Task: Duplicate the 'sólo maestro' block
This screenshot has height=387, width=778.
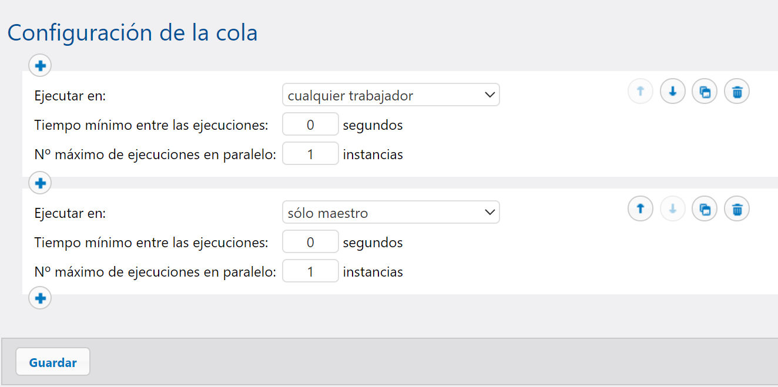Action: tap(705, 209)
